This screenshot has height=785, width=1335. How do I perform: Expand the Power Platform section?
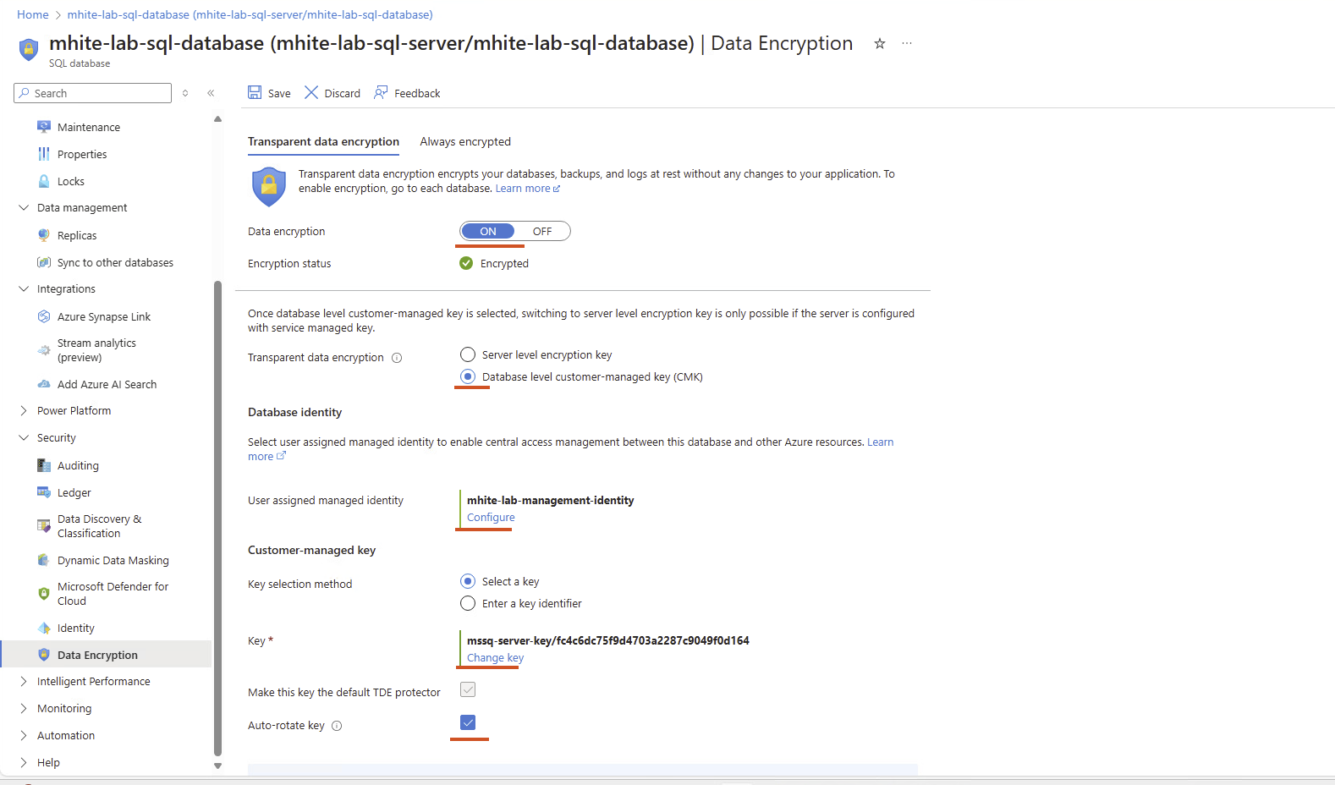pos(24,410)
